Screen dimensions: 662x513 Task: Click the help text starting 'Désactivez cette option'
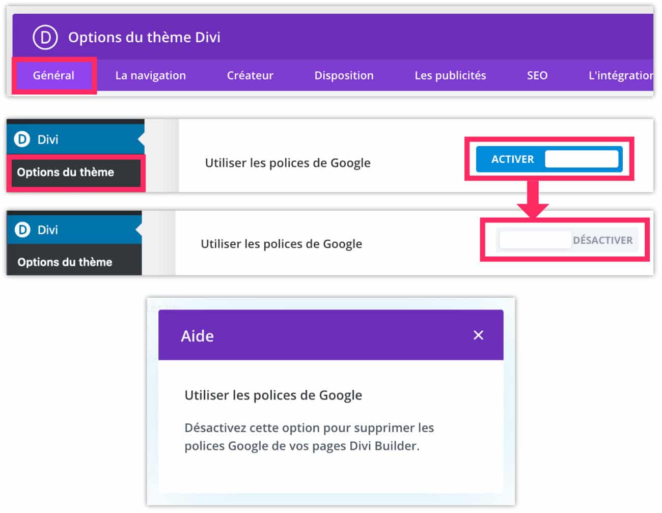pos(309,437)
